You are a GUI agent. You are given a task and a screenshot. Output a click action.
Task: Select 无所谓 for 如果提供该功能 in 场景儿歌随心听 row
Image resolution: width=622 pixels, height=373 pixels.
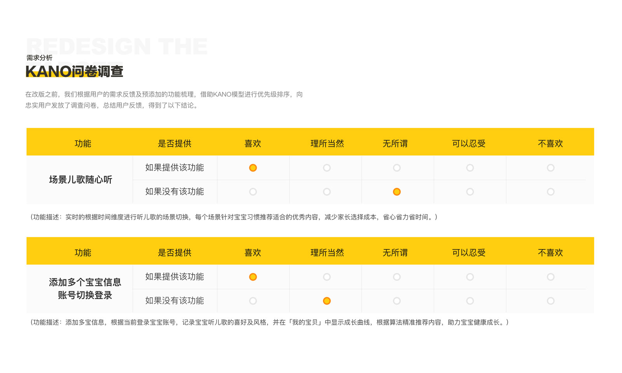point(397,168)
